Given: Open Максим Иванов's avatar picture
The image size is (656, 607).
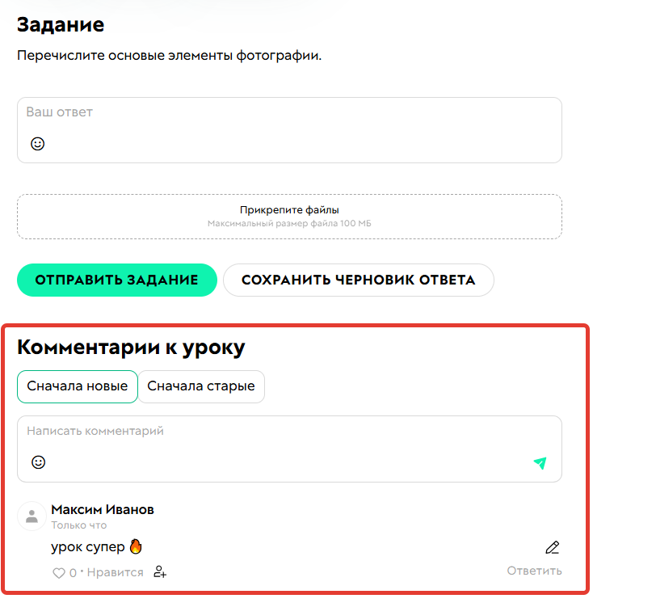Looking at the screenshot, I should click(32, 516).
